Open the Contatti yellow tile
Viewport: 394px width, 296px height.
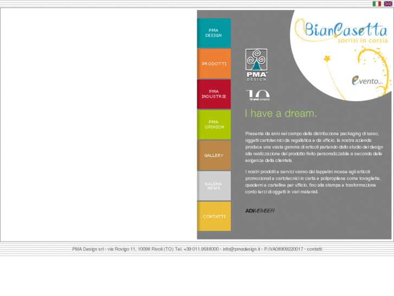point(214,216)
